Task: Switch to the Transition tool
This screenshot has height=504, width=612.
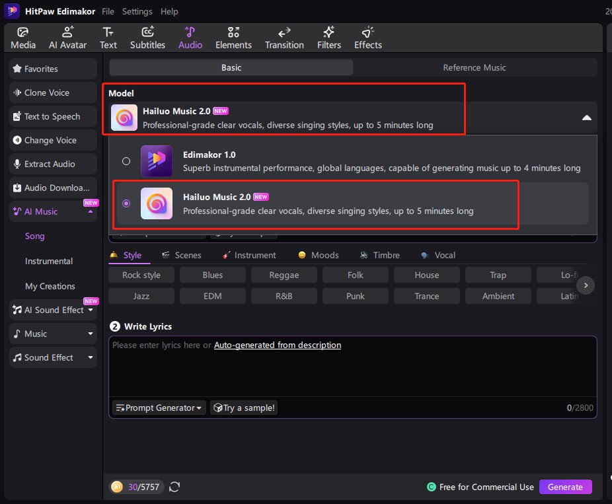Action: coord(284,38)
